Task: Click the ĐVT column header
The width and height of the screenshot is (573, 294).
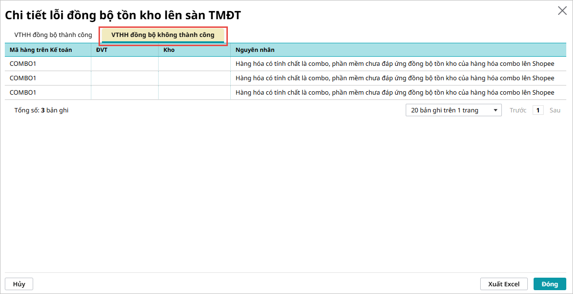Action: (x=101, y=50)
